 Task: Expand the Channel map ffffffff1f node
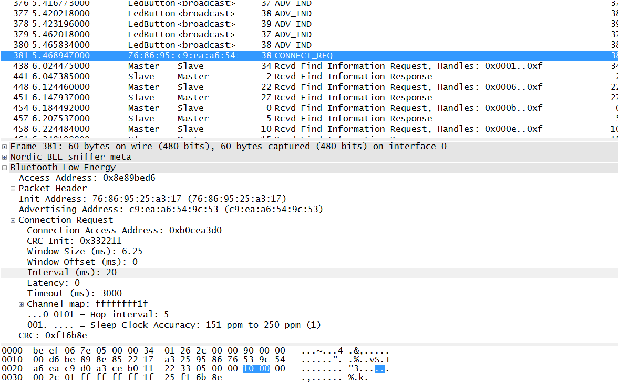pos(21,304)
